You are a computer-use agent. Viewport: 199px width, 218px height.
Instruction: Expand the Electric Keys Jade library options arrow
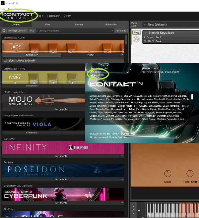(122, 55)
